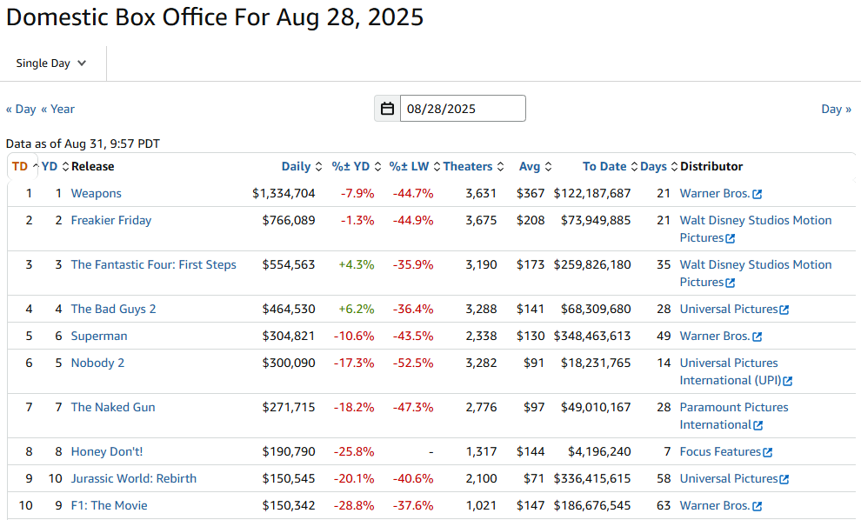Sort table by TD column arrow
Image resolution: width=861 pixels, height=520 pixels.
(x=36, y=166)
